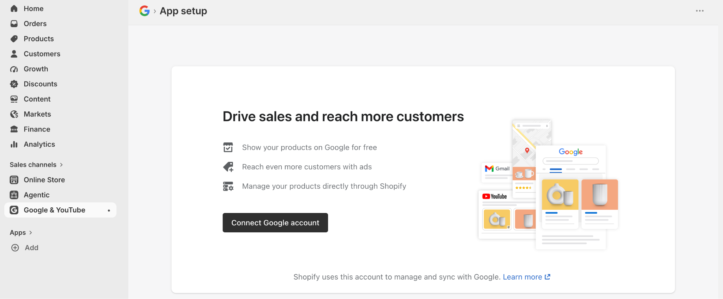723x299 pixels.
Task: Click 'Manage your products directly through Shopify'
Action: (x=324, y=186)
